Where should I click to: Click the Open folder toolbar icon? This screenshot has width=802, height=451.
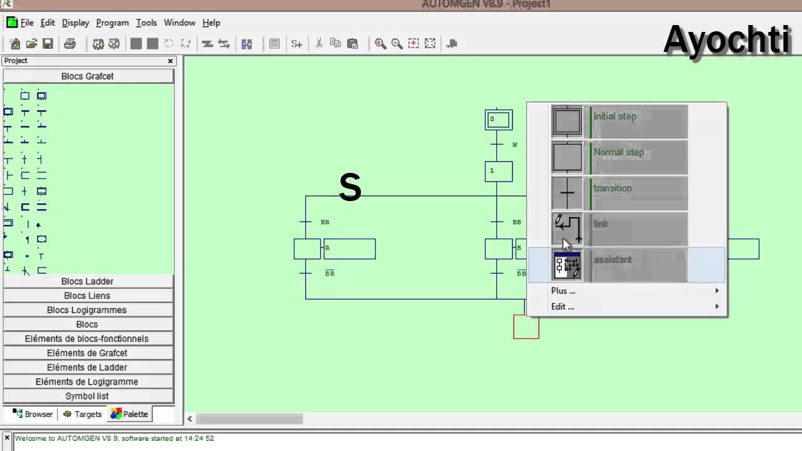[31, 44]
